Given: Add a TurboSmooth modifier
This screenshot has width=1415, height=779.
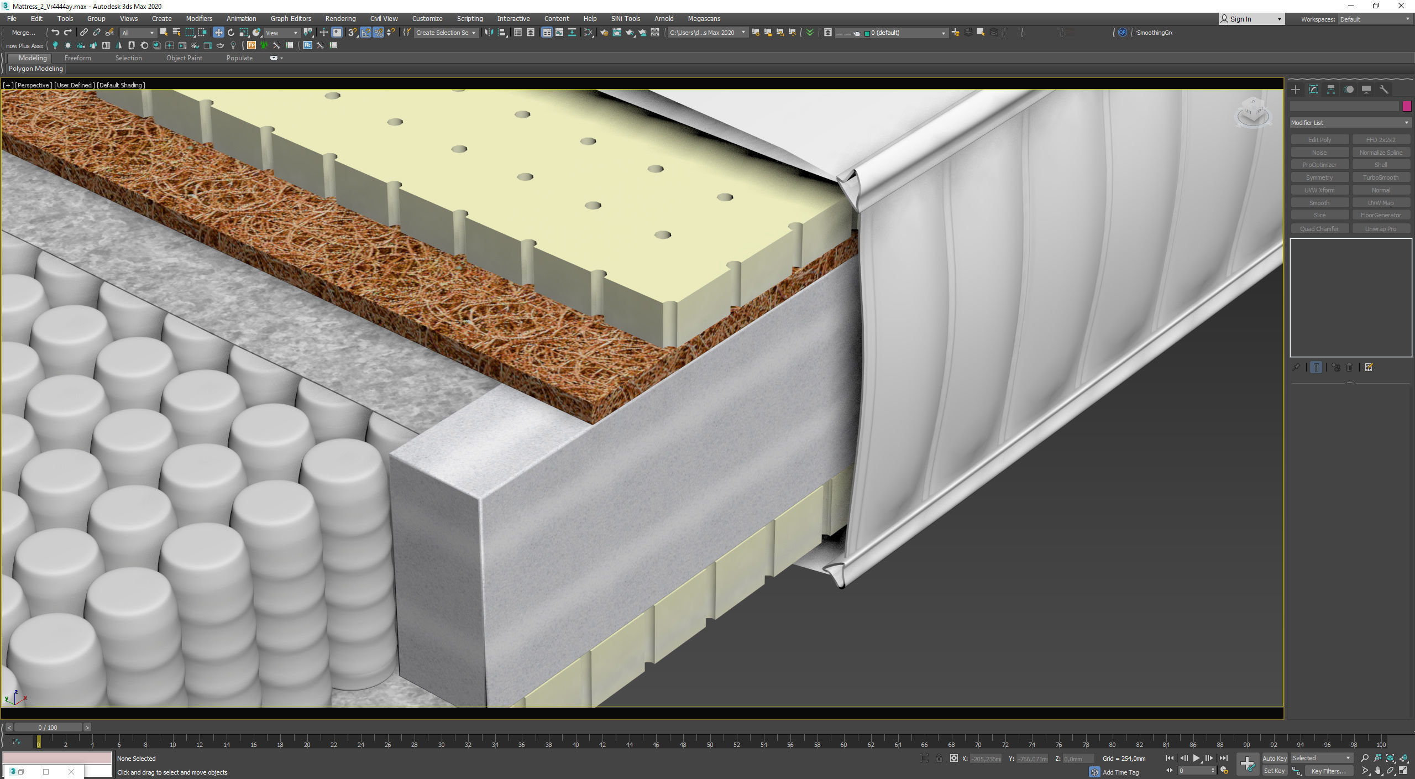Looking at the screenshot, I should tap(1381, 177).
